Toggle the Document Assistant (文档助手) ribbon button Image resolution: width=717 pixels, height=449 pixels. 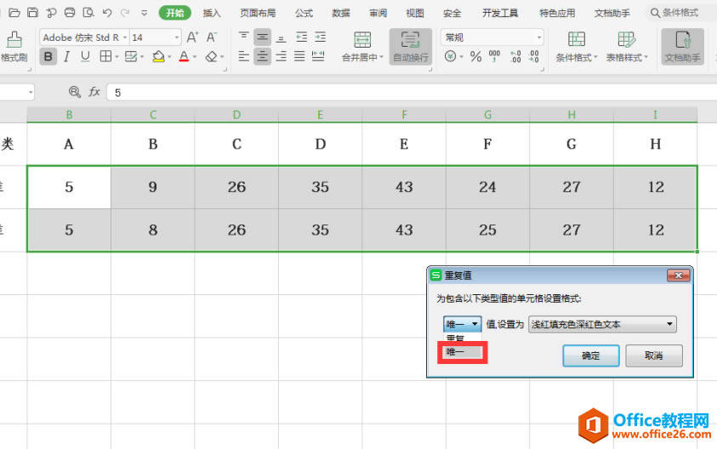(x=682, y=47)
